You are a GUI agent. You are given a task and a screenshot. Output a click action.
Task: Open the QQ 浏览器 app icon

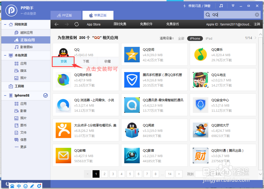[x=63, y=105]
